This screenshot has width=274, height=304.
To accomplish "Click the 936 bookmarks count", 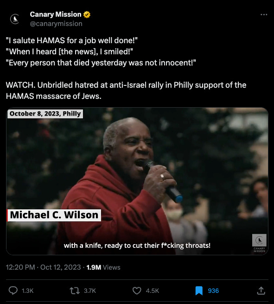I will (213, 291).
